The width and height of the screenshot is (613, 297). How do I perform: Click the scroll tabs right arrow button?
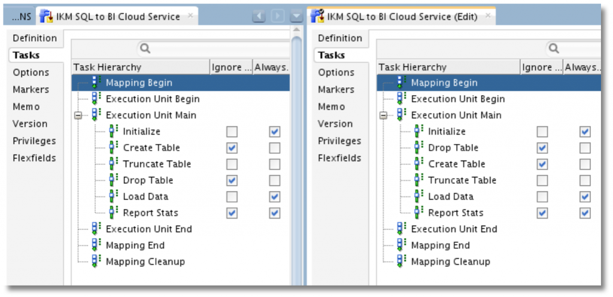pos(278,16)
